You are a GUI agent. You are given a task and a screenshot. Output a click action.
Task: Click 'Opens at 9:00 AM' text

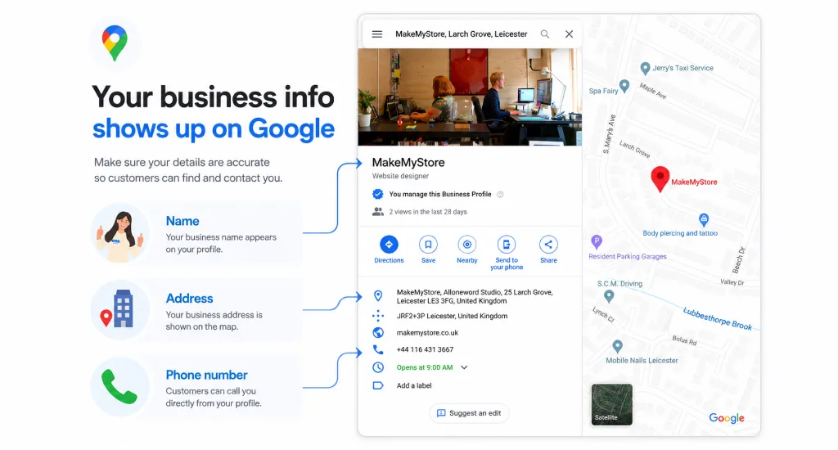point(425,367)
